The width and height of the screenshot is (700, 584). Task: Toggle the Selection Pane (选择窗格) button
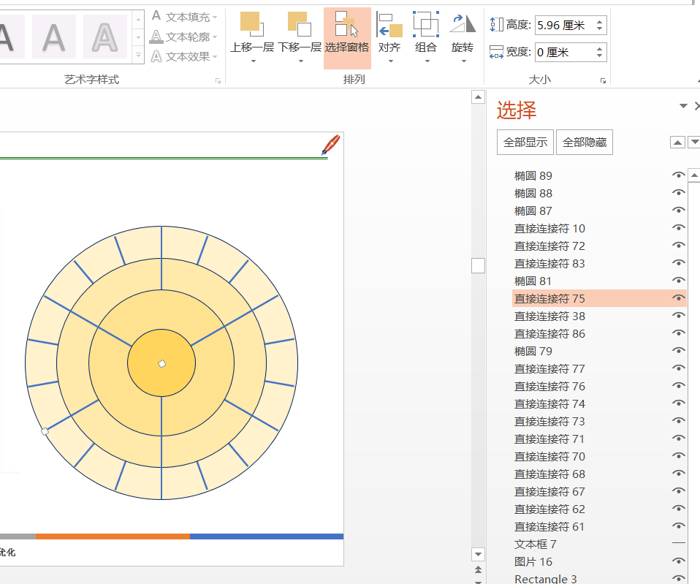click(x=347, y=39)
